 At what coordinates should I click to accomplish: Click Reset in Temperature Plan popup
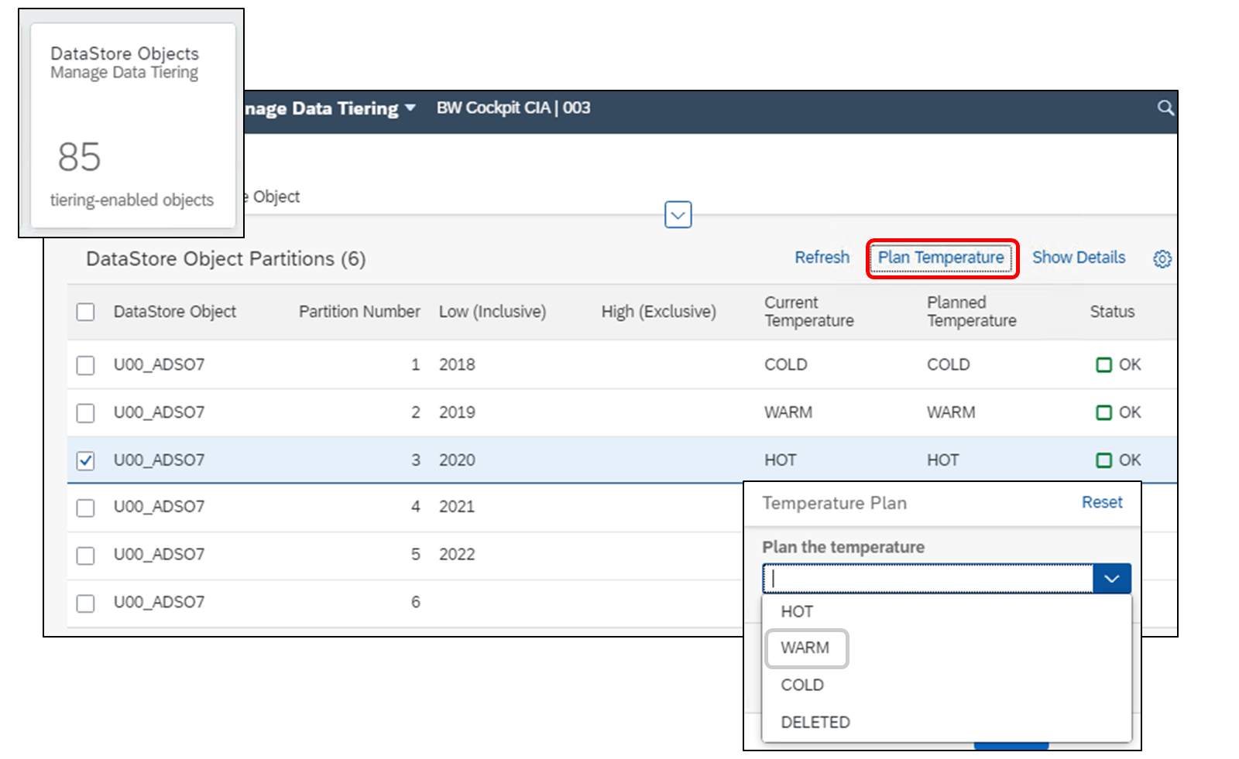tap(1102, 502)
